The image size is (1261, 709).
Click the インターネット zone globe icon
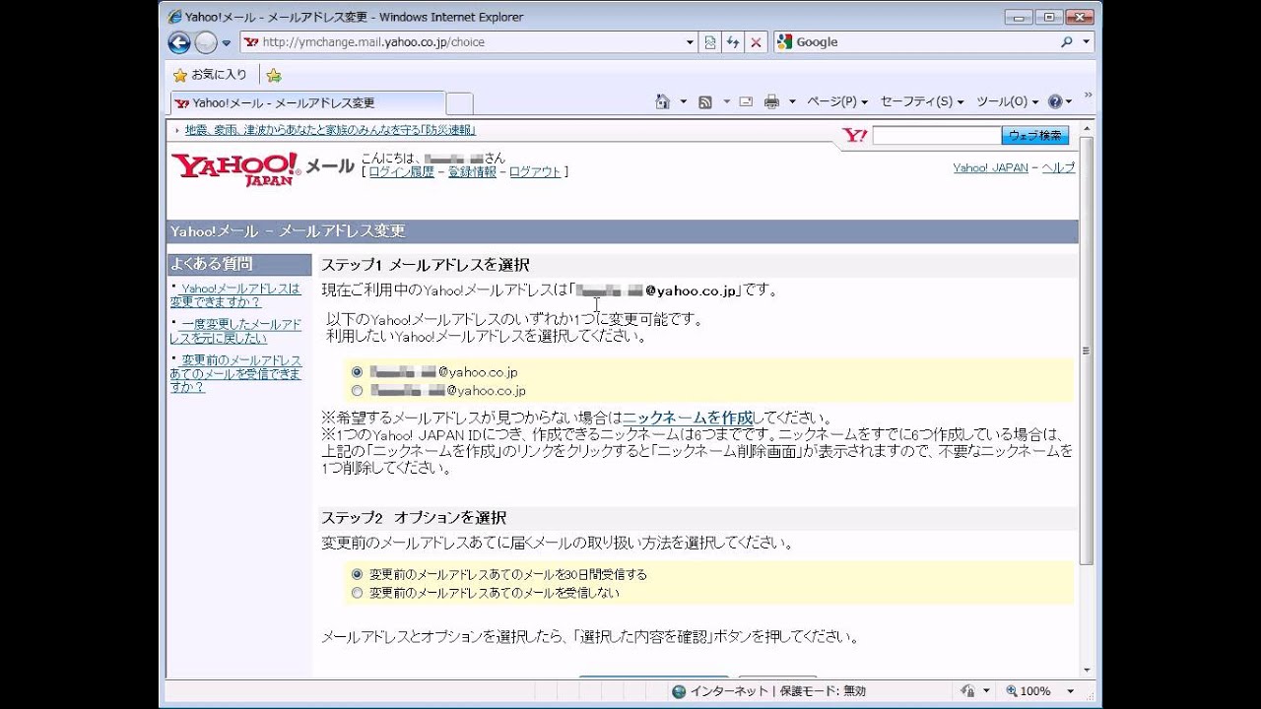pyautogui.click(x=679, y=691)
